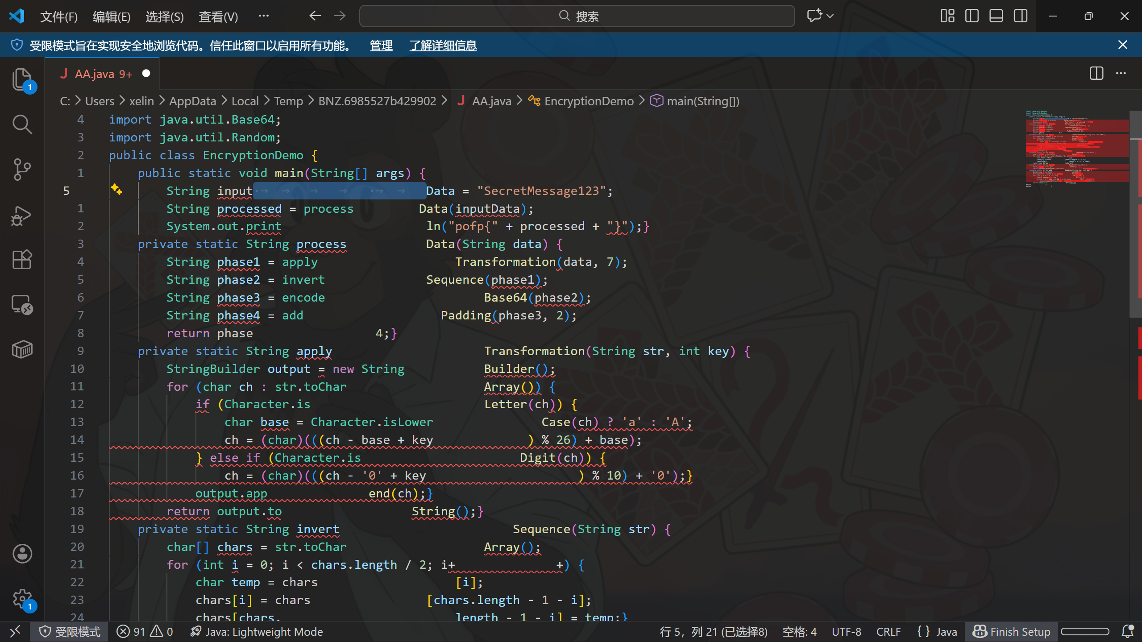Image resolution: width=1142 pixels, height=642 pixels.
Task: Open the remote window indicator in status bar
Action: pos(15,631)
